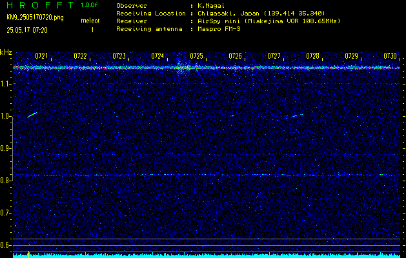The height and width of the screenshot is (258, 406).
Task: Click the AirSpy mini receiver description
Action: pyautogui.click(x=269, y=21)
